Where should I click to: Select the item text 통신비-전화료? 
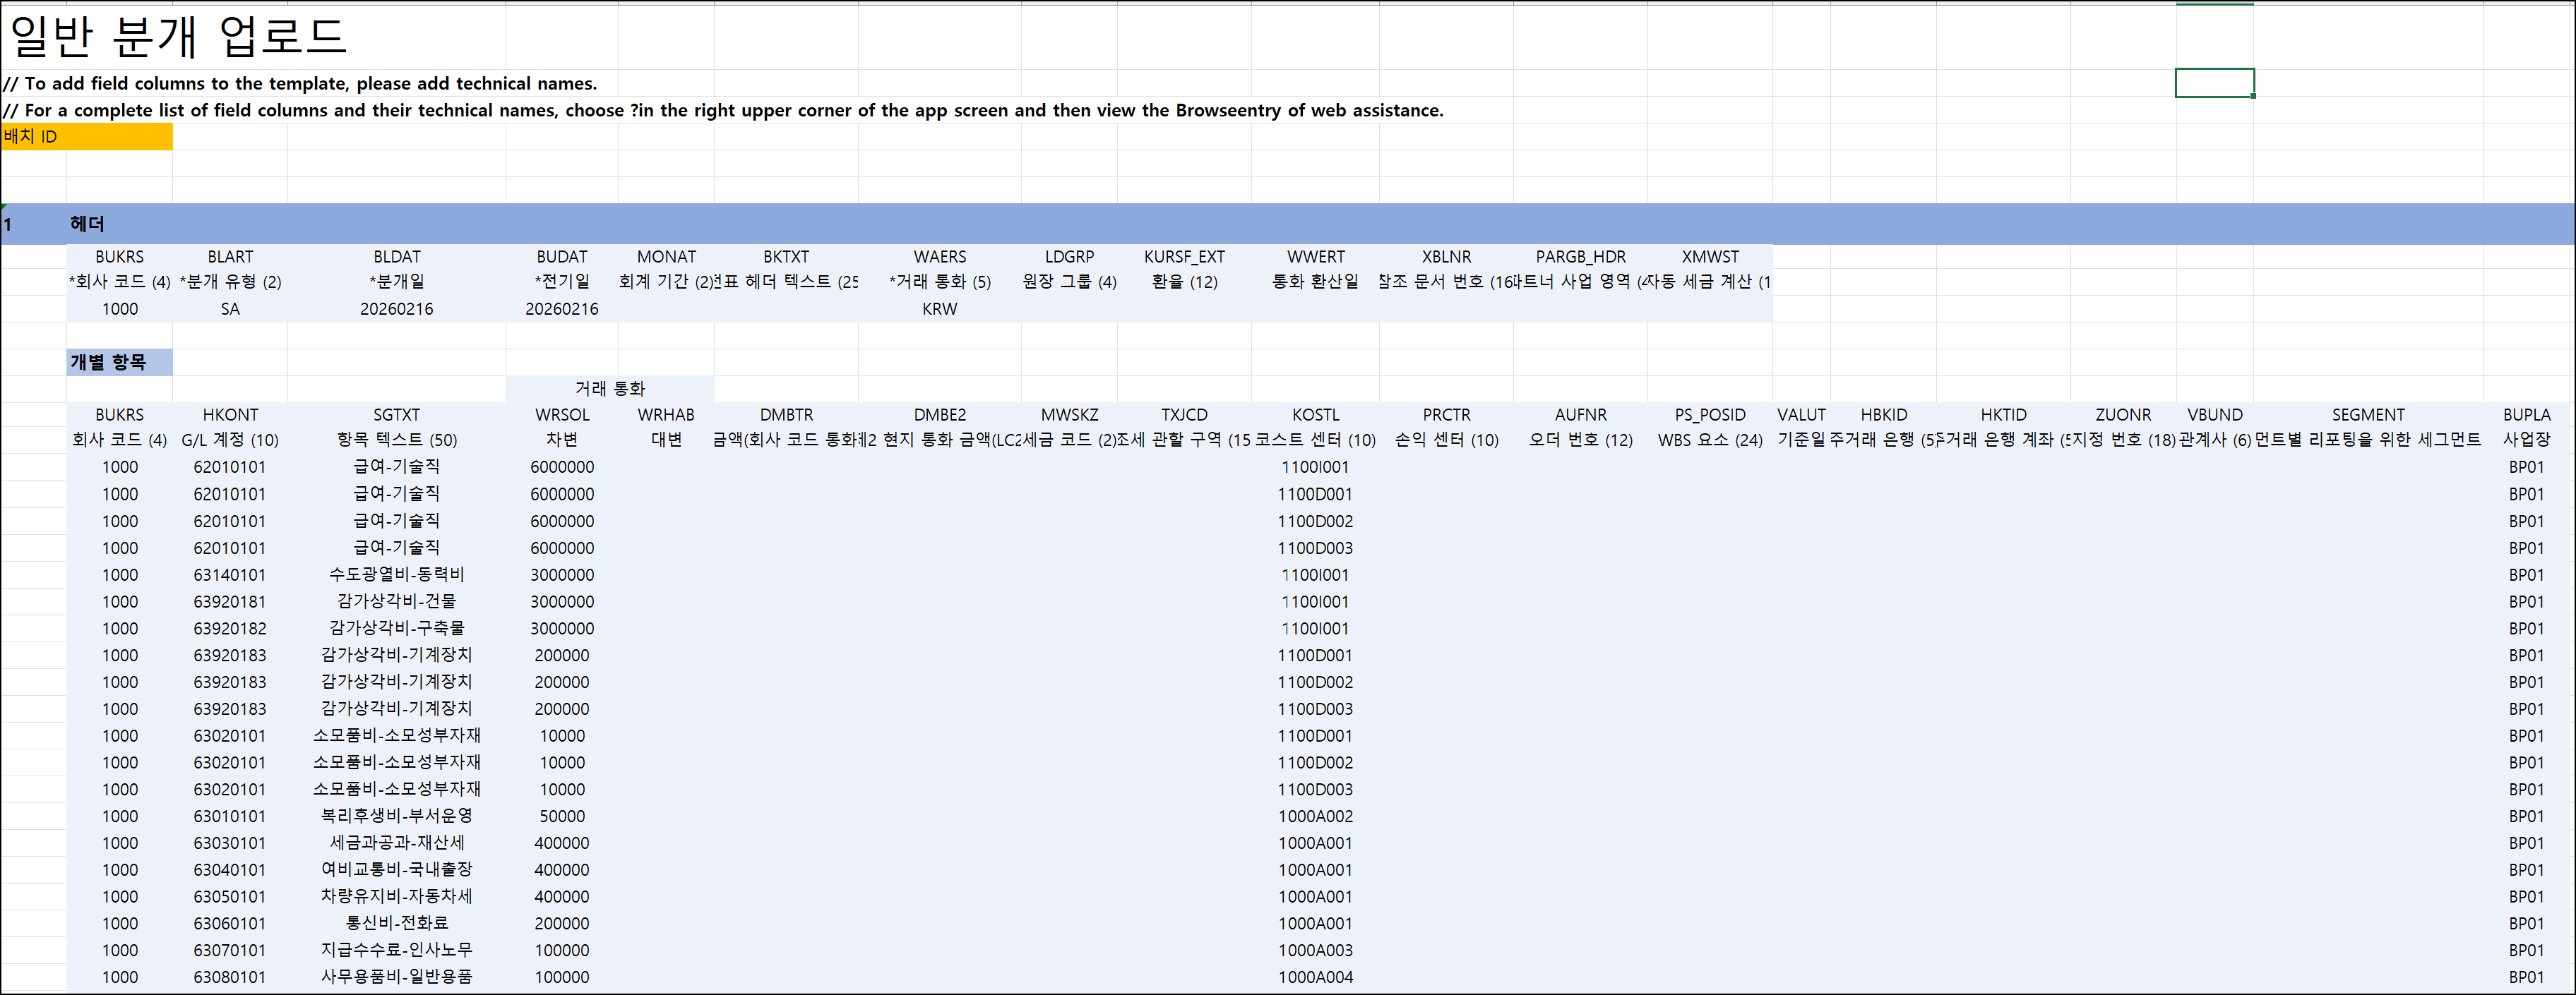tap(396, 923)
